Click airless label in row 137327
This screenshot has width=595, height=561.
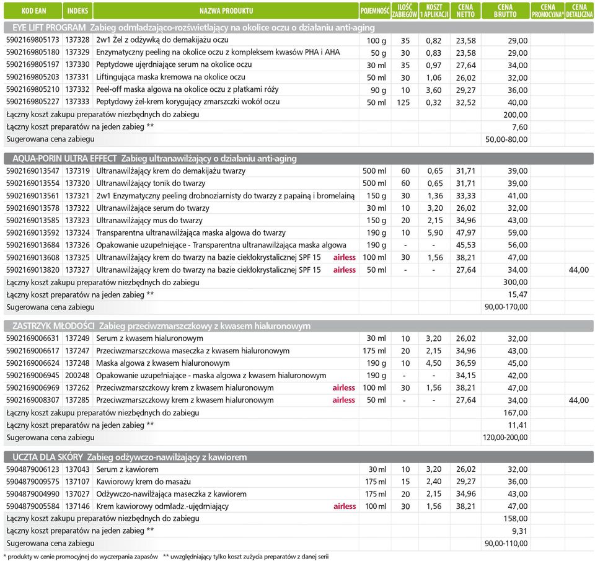coord(345,270)
